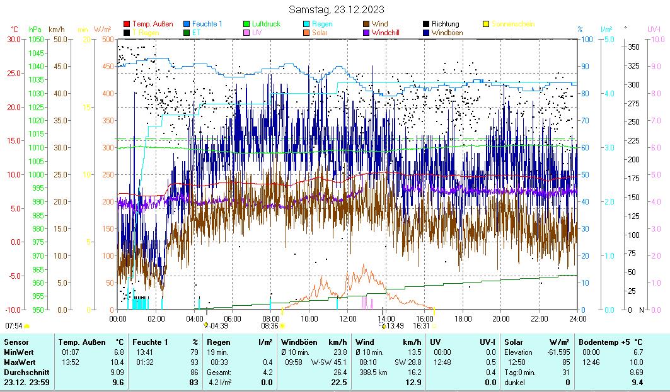Viewport: 670px width, 392px height.
Task: Click the sunrise icon next to 08:36
Action: pyautogui.click(x=282, y=326)
